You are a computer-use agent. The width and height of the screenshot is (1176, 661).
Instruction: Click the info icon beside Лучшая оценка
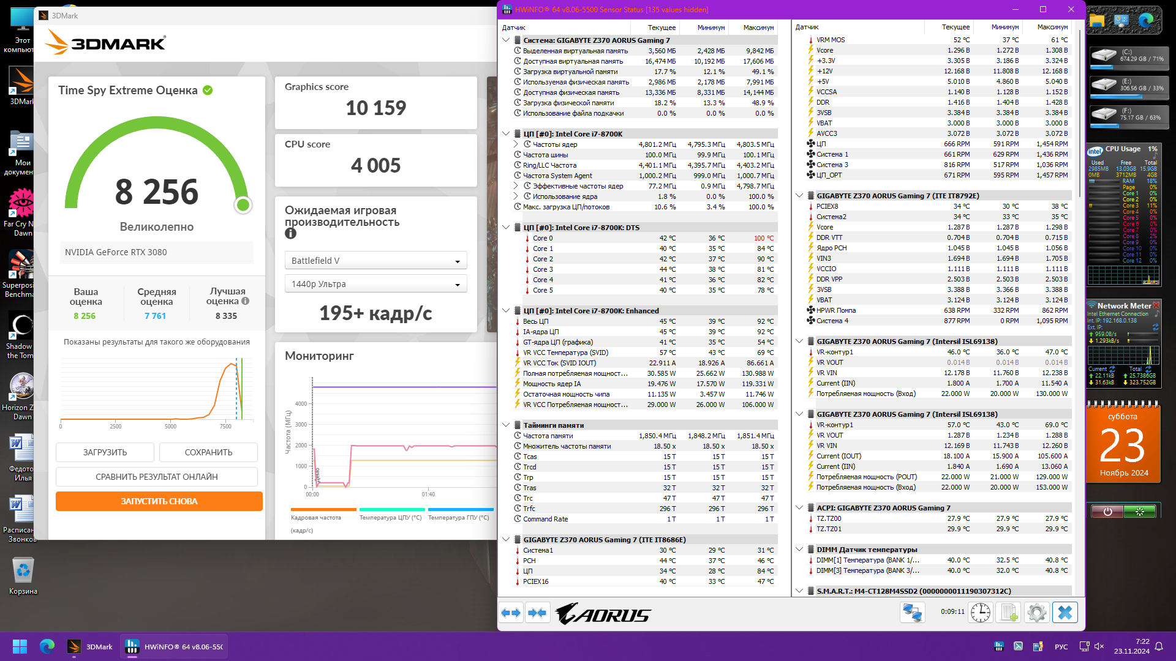click(x=246, y=301)
